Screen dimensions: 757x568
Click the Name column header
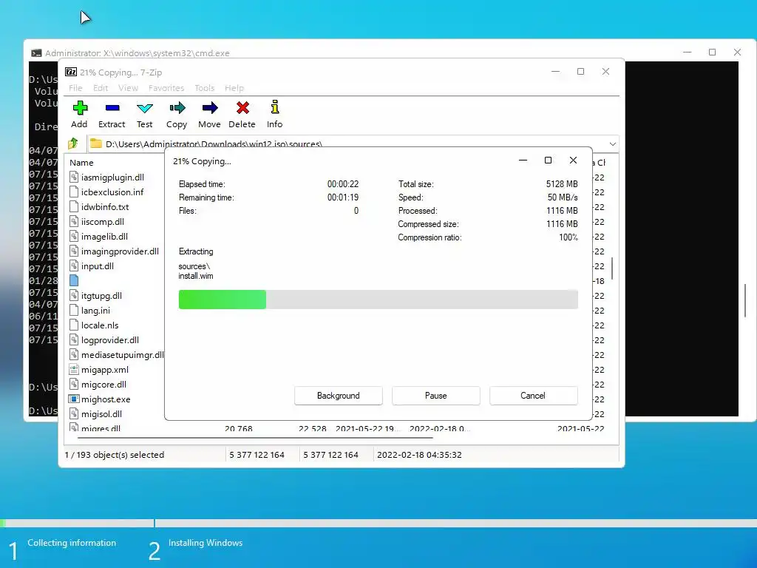[x=81, y=163]
